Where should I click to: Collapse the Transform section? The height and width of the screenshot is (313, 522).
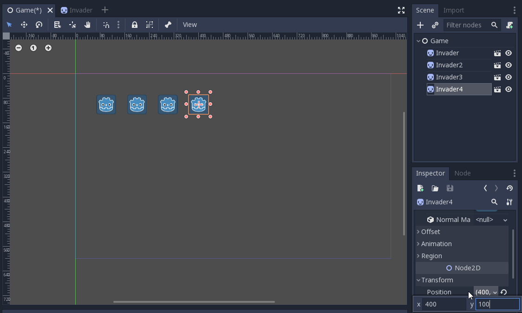click(462, 280)
